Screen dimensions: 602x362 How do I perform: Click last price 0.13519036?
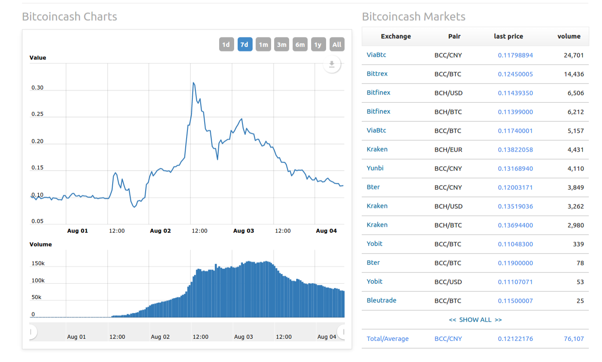(515, 206)
